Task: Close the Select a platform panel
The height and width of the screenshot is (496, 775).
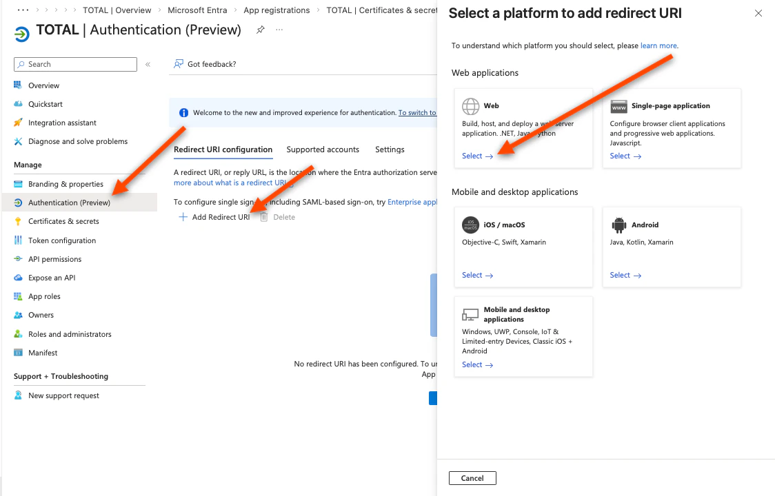Action: [758, 13]
